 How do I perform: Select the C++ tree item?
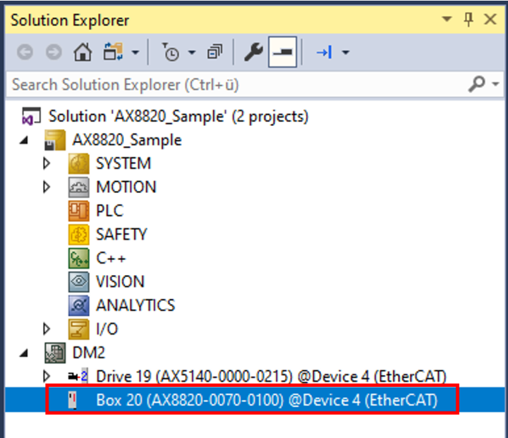point(111,258)
